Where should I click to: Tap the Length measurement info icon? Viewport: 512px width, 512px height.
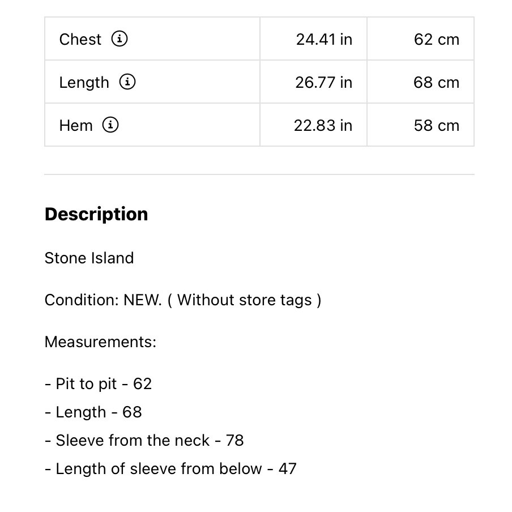[127, 82]
